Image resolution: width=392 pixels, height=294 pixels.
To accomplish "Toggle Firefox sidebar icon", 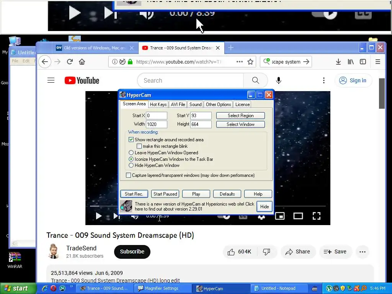I will 363,62.
